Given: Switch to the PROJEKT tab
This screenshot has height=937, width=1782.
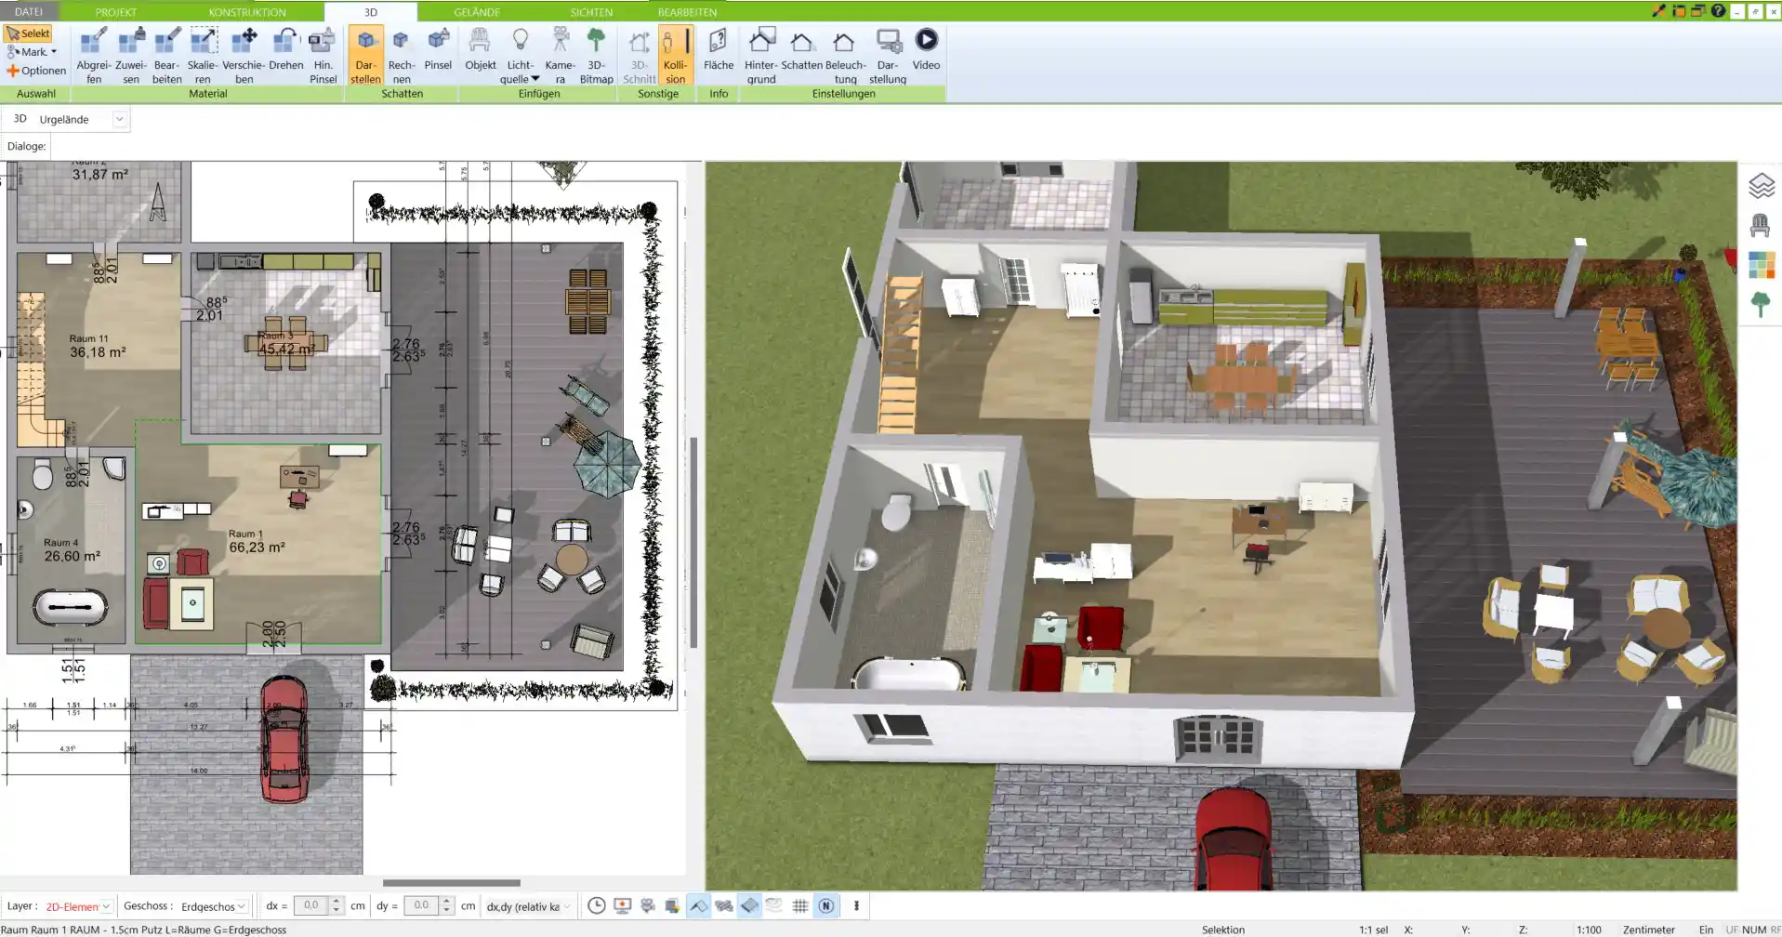Looking at the screenshot, I should point(116,12).
